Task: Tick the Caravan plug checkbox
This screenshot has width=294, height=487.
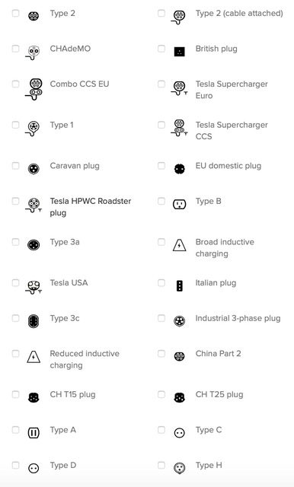Action: click(x=15, y=166)
